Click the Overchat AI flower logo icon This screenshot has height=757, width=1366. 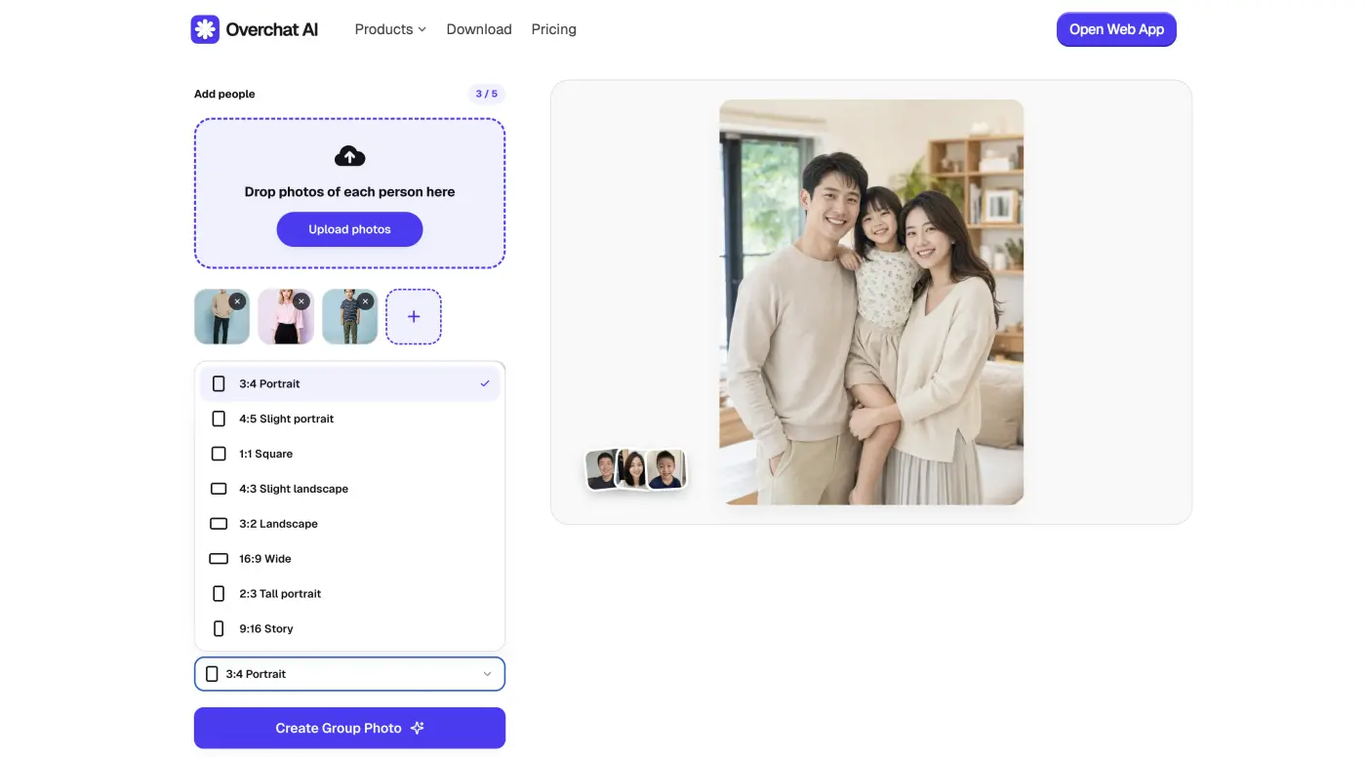pyautogui.click(x=205, y=29)
